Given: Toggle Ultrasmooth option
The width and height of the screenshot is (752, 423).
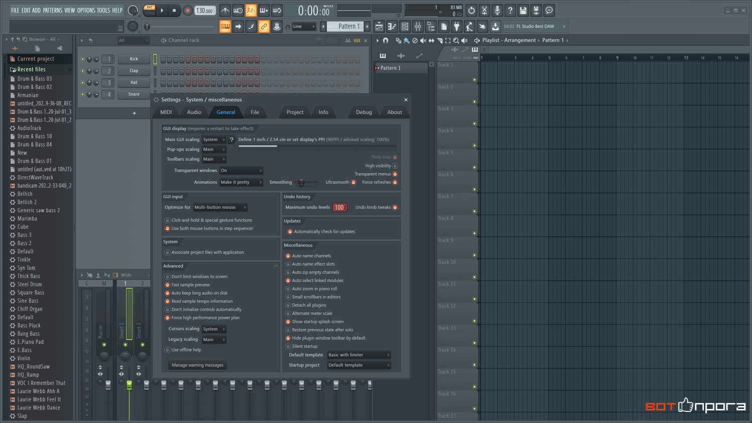Looking at the screenshot, I should tap(353, 182).
